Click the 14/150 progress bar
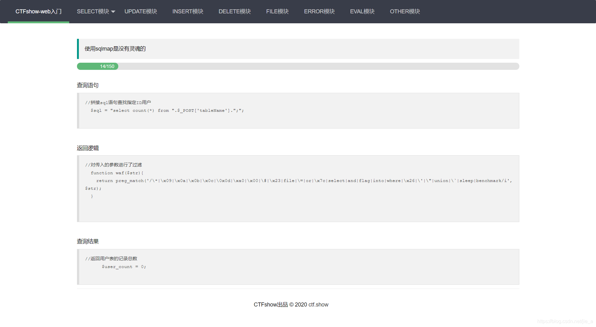Screen dimensions: 596x327 (298, 66)
